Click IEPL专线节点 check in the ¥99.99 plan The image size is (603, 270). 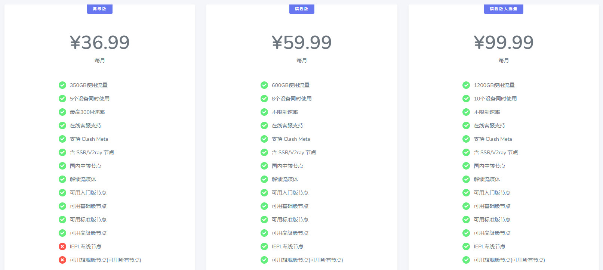pos(466,246)
